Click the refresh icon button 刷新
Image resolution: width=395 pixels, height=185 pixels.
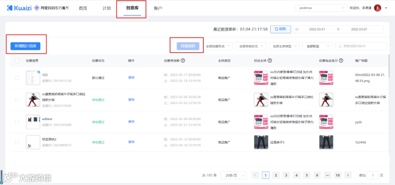281,29
